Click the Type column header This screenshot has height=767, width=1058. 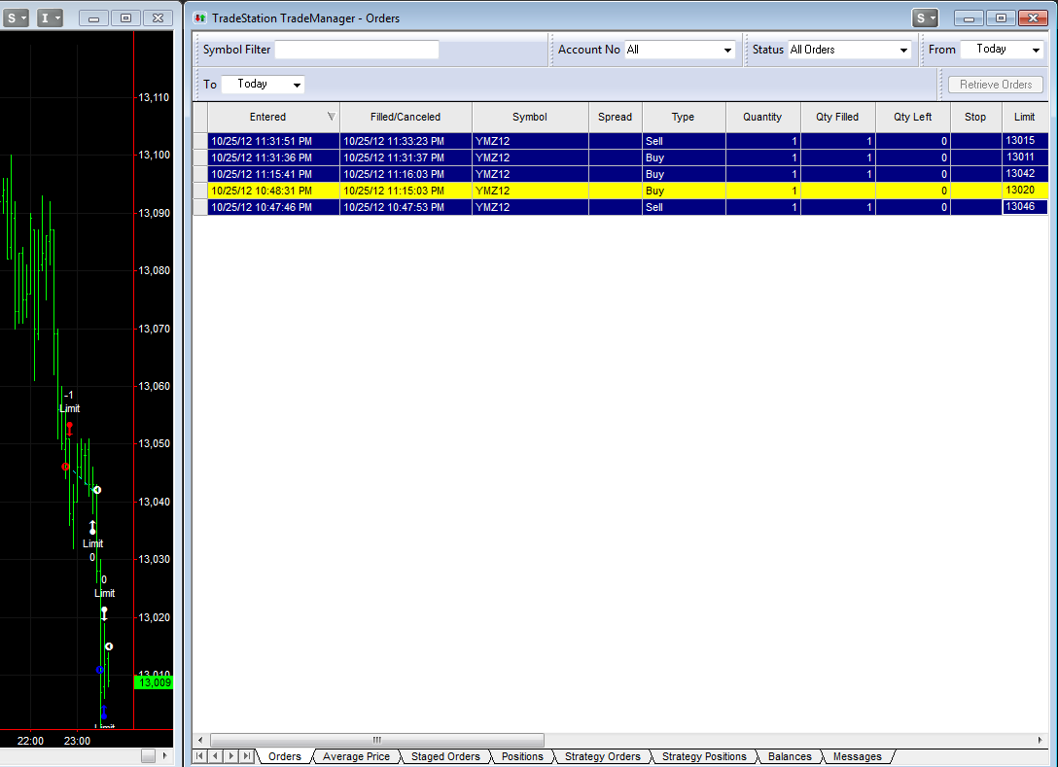click(x=684, y=117)
